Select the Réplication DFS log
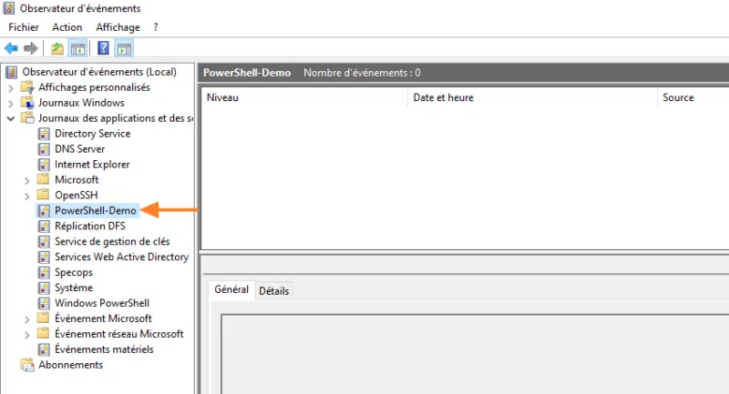 pyautogui.click(x=89, y=226)
